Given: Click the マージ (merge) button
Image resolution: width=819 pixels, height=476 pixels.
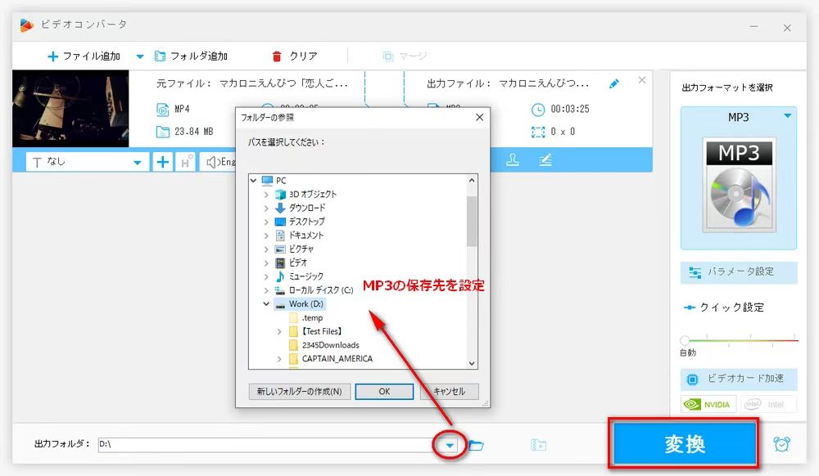Looking at the screenshot, I should 405,56.
